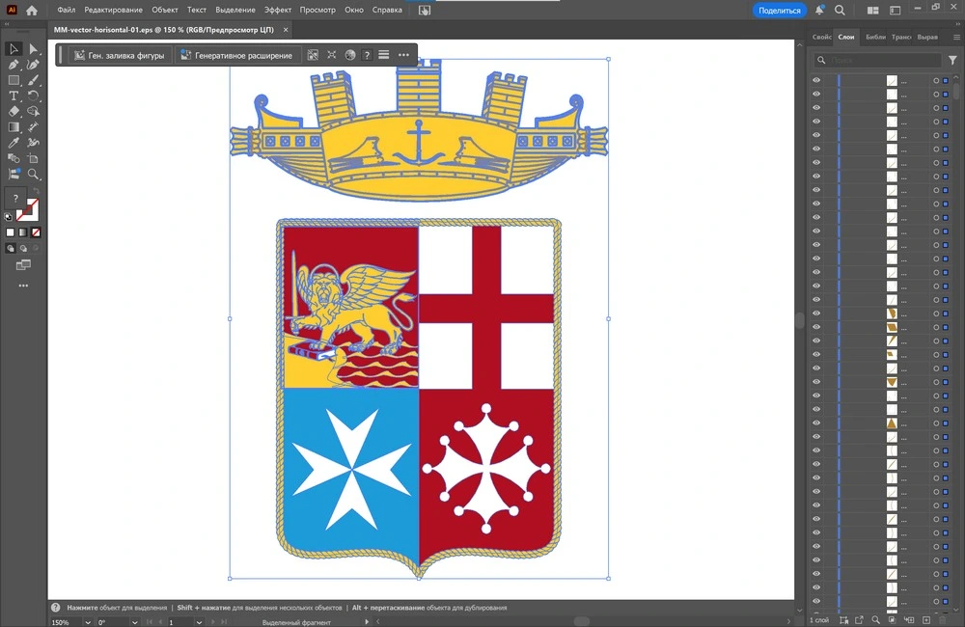965x627 pixels.
Task: Switch to the Свойства panel tab
Action: coord(822,37)
